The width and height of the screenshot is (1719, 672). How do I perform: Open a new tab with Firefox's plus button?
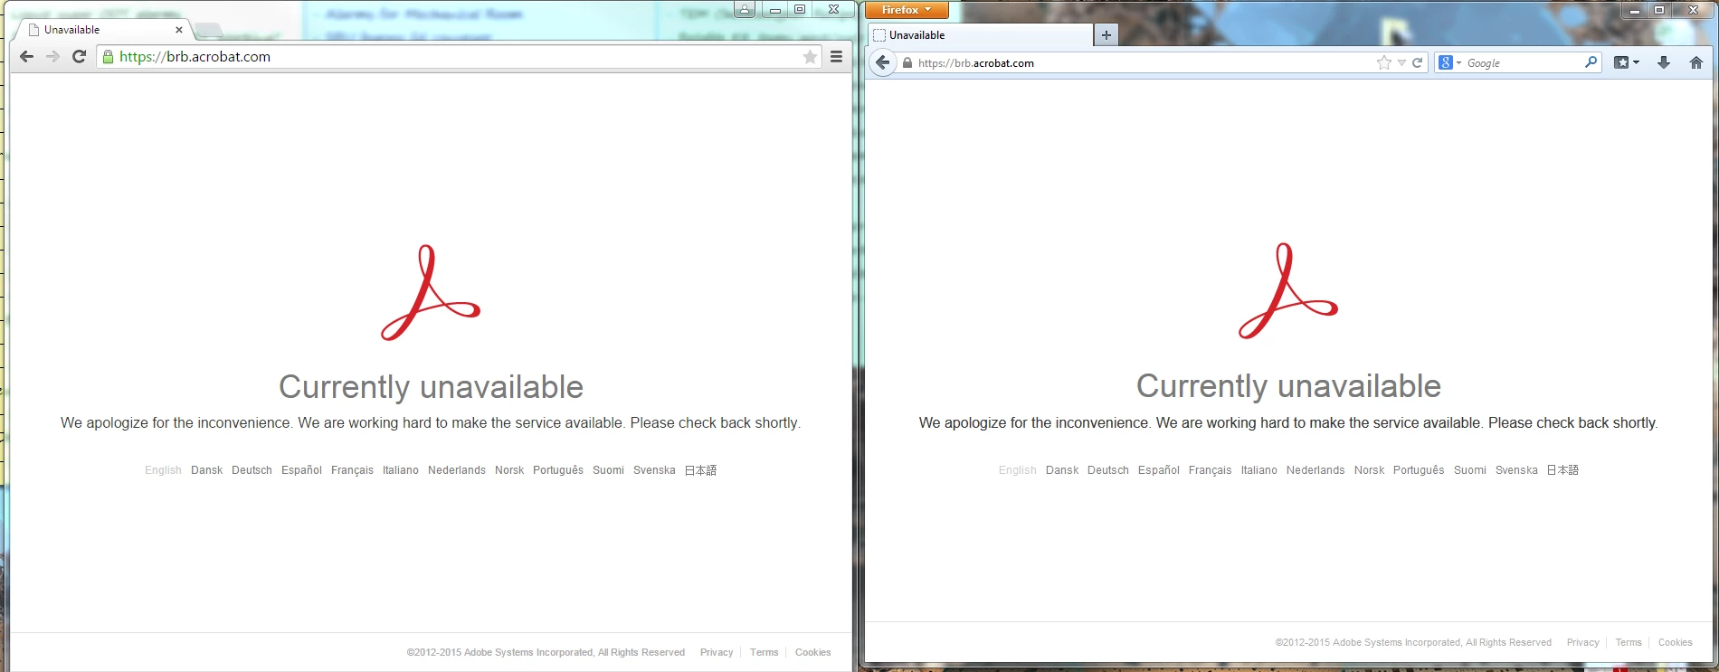pos(1106,35)
